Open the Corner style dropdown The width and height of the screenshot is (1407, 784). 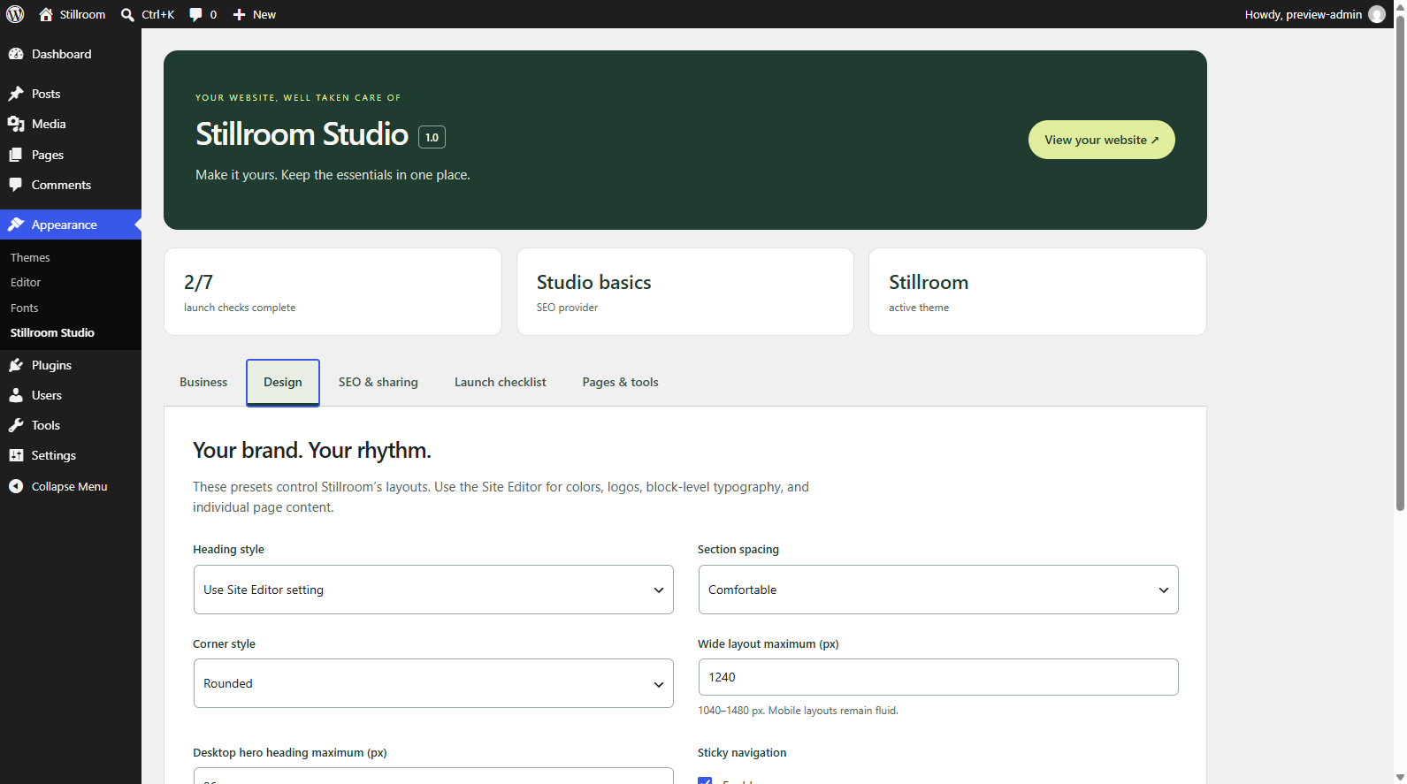433,683
